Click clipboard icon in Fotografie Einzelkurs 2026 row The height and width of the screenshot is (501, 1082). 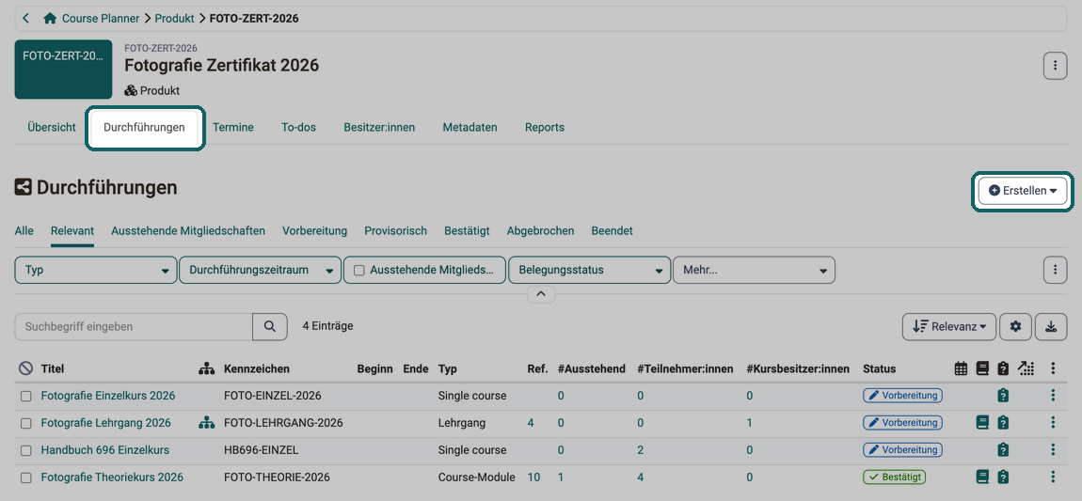(1003, 396)
